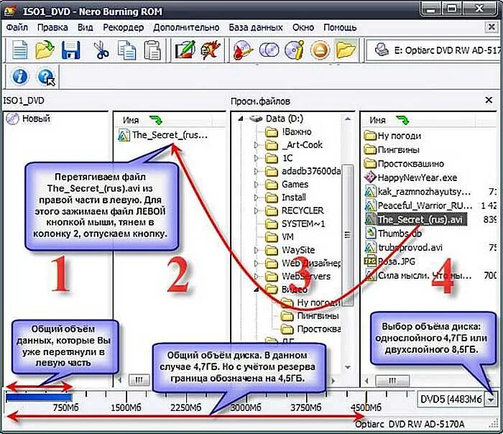Start burning with the flaming disc icon

pos(243,50)
